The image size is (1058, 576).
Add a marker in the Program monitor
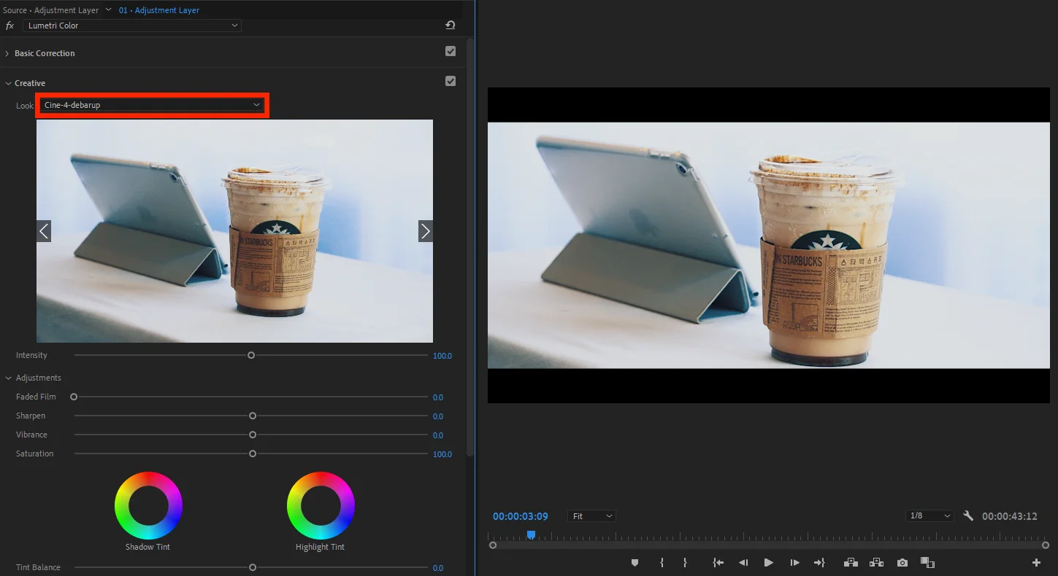635,563
